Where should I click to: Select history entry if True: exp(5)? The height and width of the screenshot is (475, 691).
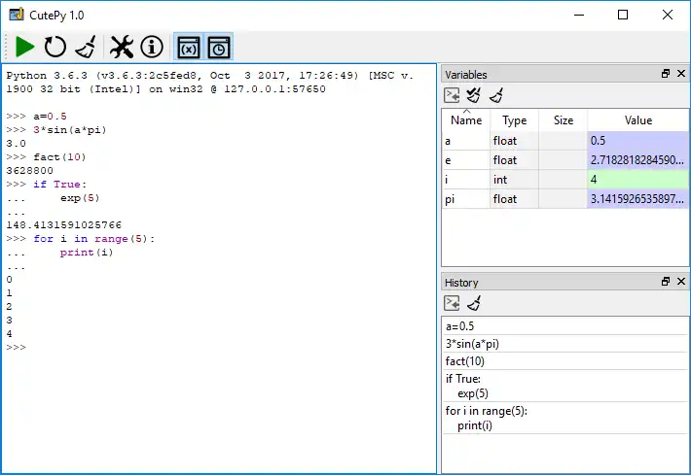[x=565, y=386]
